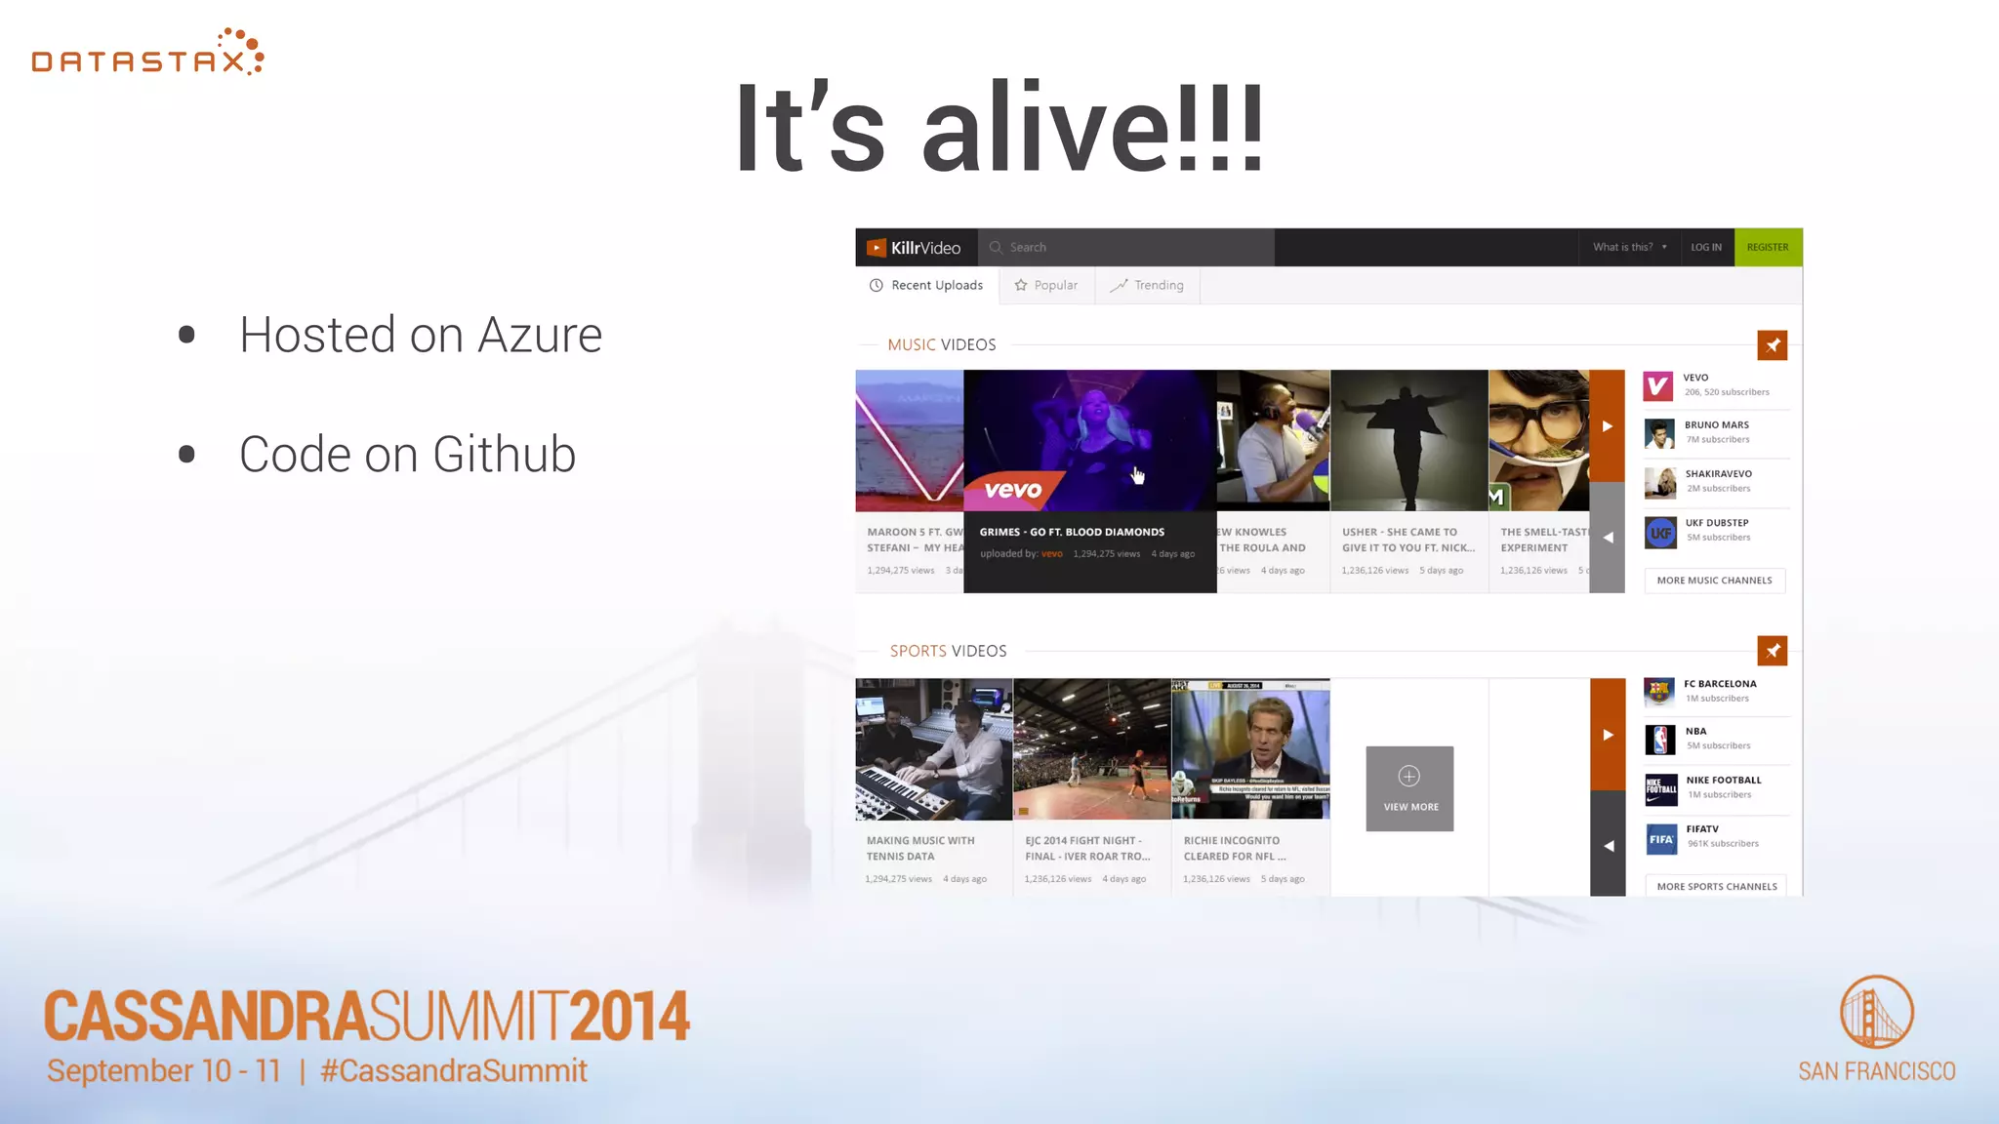Open VEVO channel avatar
The image size is (1999, 1124).
(x=1658, y=386)
